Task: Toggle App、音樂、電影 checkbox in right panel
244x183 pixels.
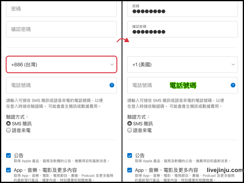Action: 129,170
